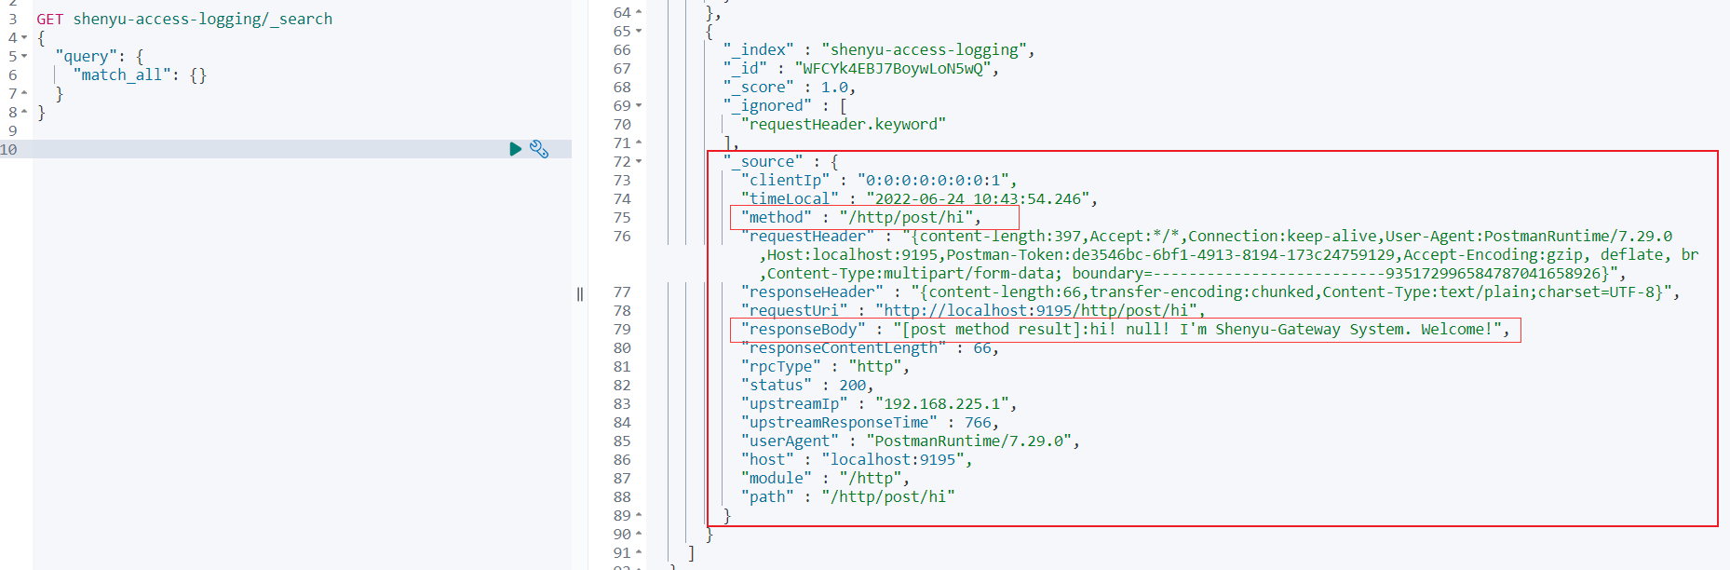The height and width of the screenshot is (570, 1730).
Task: Click fold arrow at response line 91
Action: coord(639,553)
